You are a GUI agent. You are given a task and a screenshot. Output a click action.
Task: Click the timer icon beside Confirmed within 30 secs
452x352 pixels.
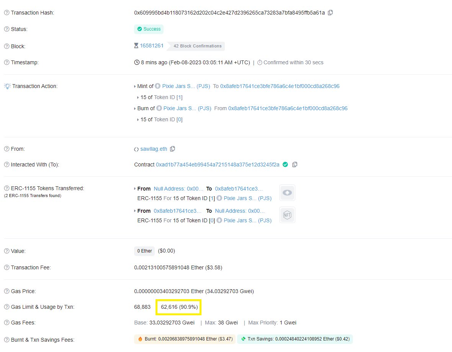click(260, 62)
